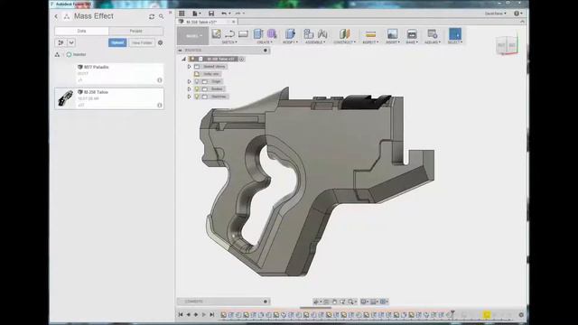Collapse the root M-358 Talon node
This screenshot has height=325, width=578.
[184, 59]
